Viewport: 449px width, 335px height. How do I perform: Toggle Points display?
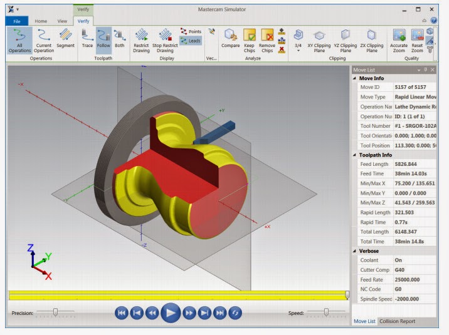tap(191, 31)
